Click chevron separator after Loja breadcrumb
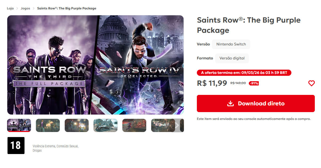This screenshot has height=168, width=321. click(17, 8)
